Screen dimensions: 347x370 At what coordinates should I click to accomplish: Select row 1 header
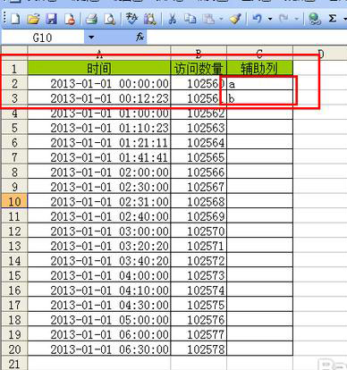tap(14, 68)
